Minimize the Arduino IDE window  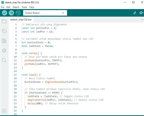[125, 2]
